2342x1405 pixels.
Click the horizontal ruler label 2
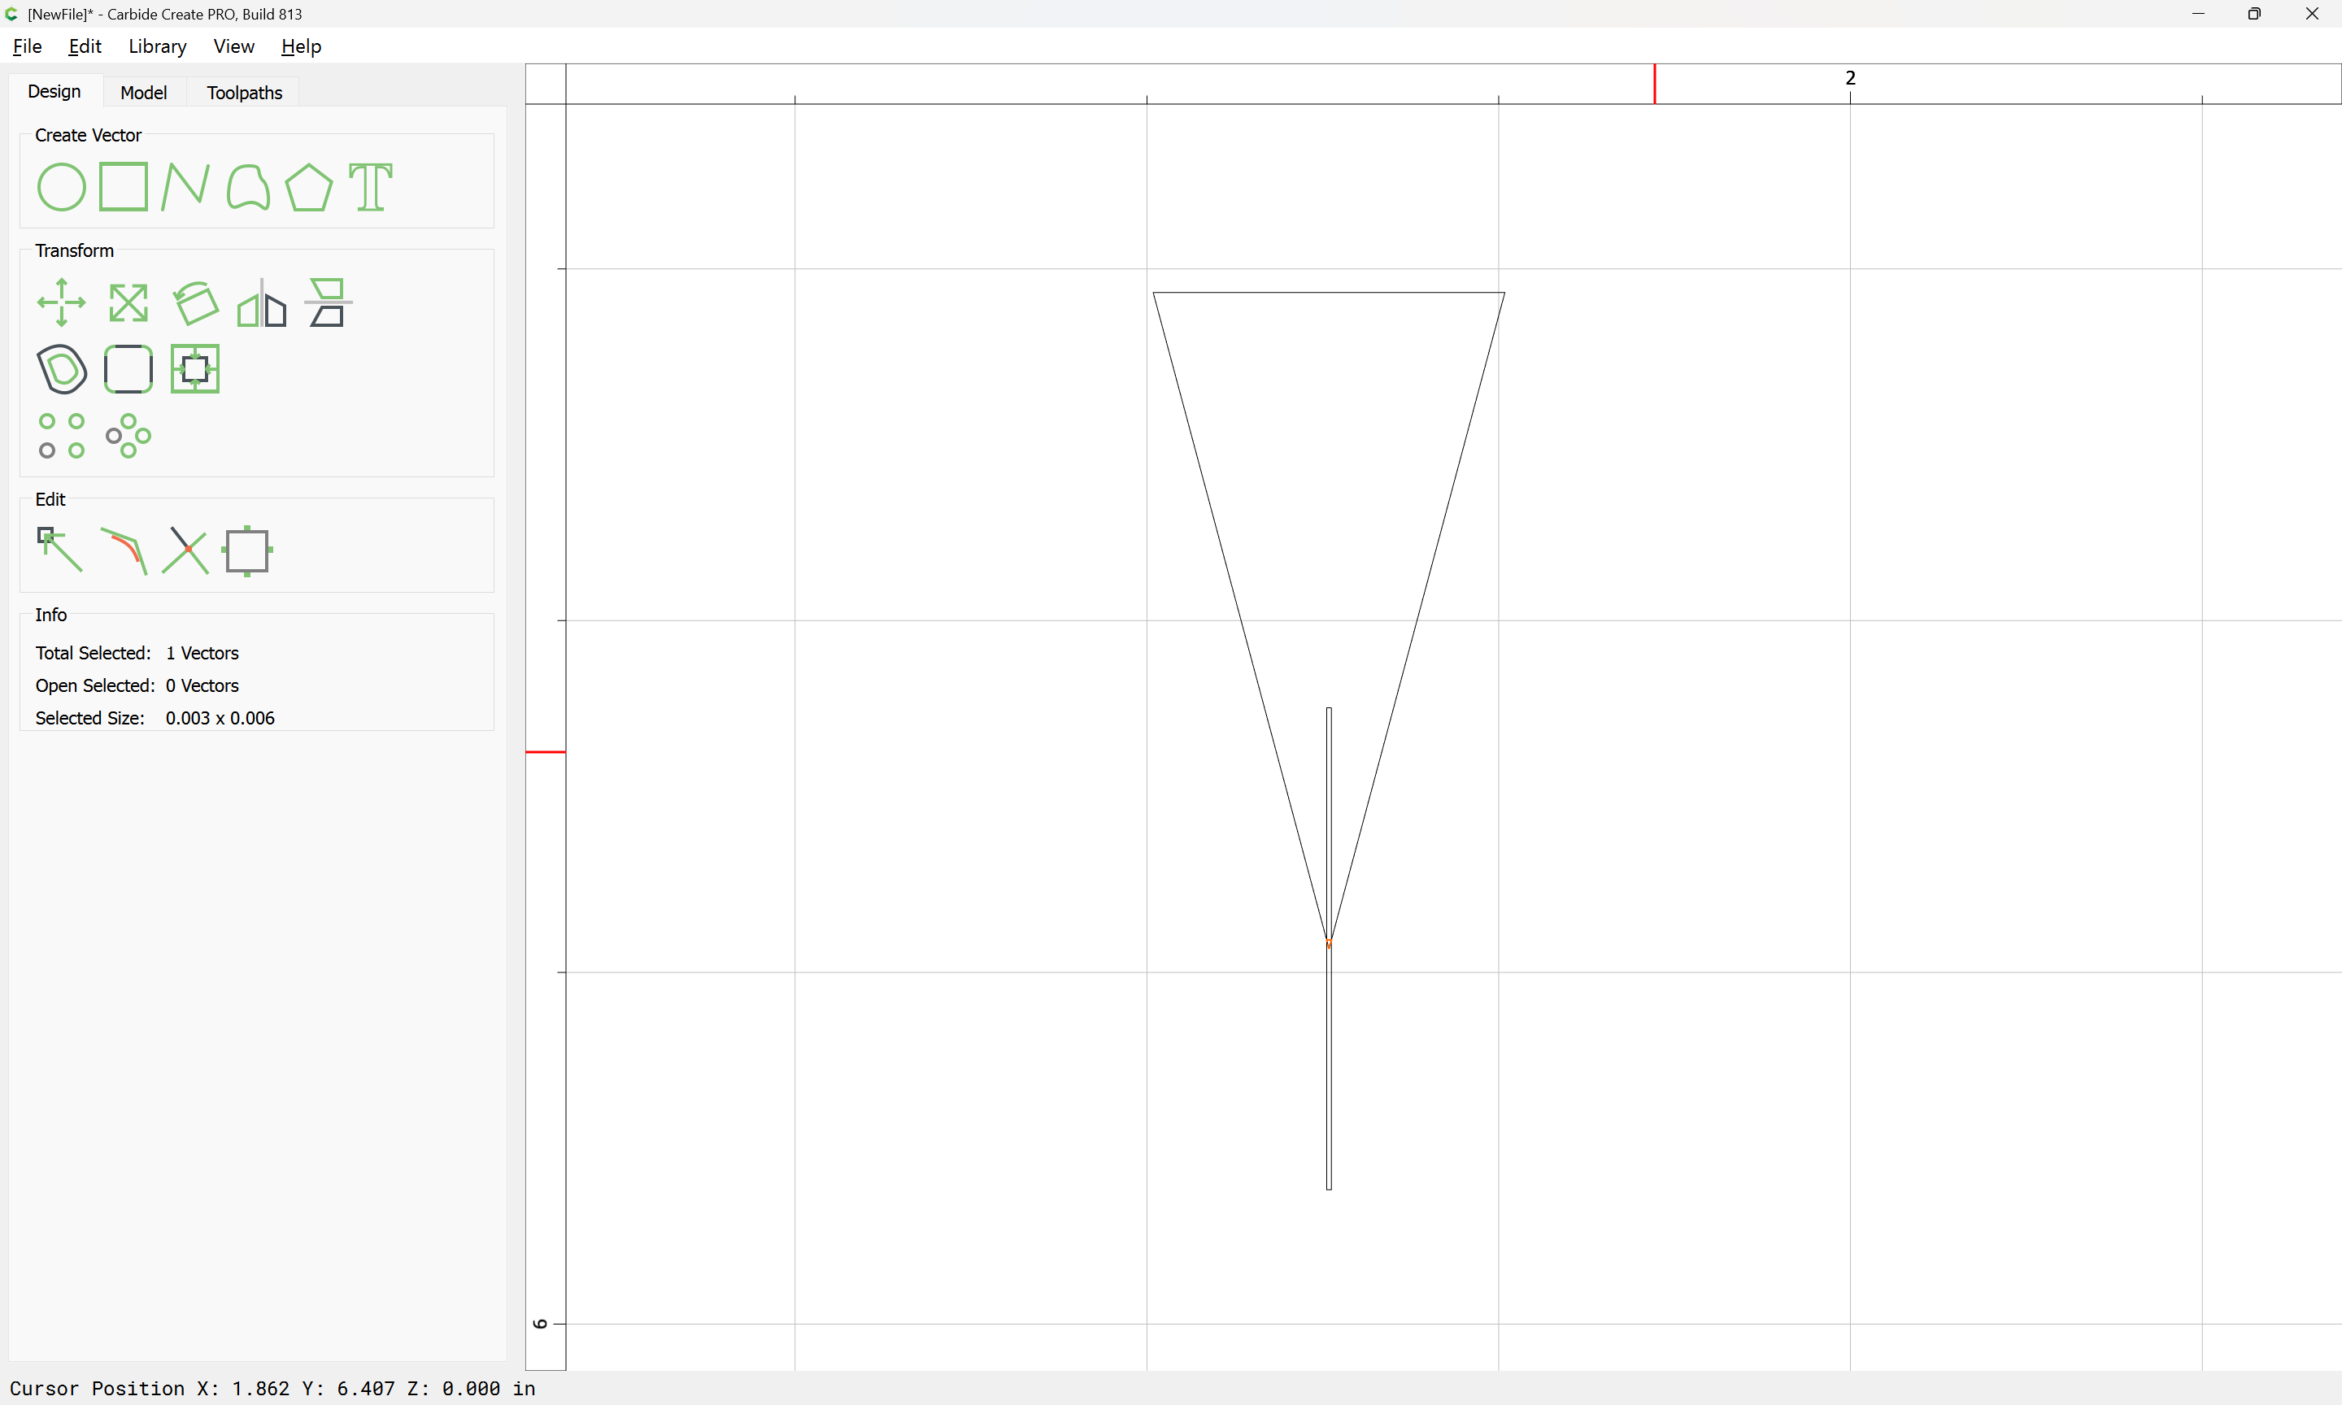click(x=1851, y=77)
